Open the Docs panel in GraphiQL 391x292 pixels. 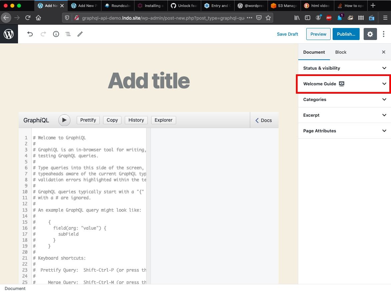264,120
